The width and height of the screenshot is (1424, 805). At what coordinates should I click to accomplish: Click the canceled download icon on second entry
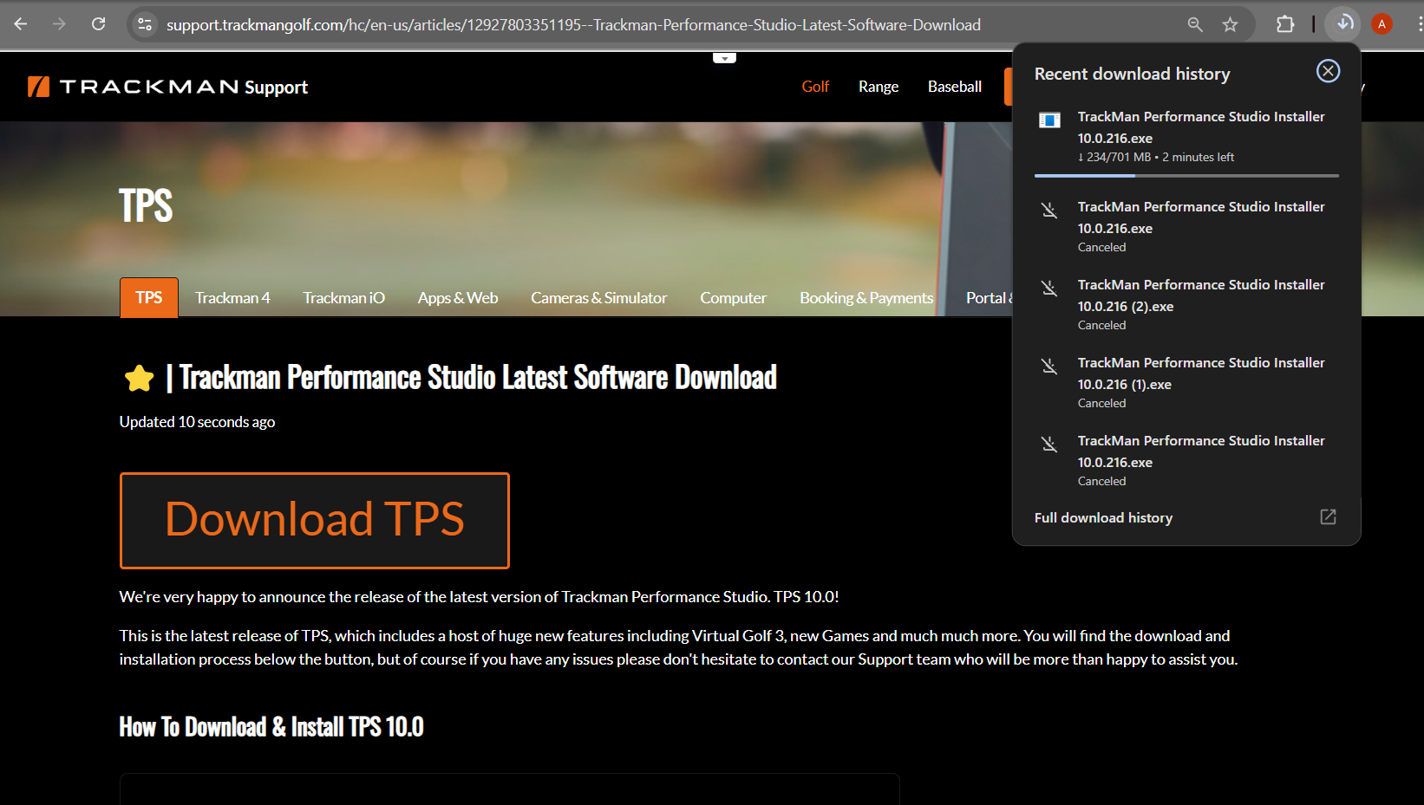(x=1049, y=211)
